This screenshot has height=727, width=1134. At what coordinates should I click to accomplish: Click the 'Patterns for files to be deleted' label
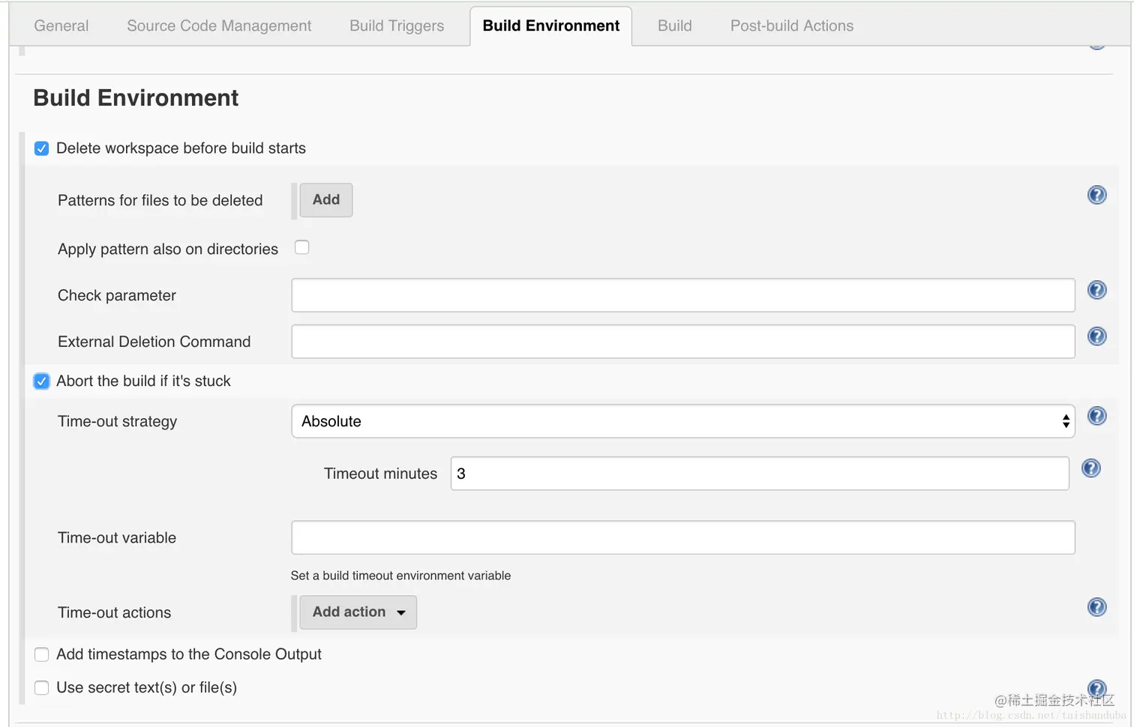[x=160, y=200]
